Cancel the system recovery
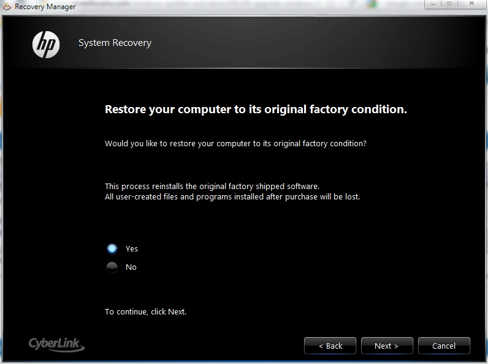Image resolution: width=488 pixels, height=364 pixels. click(444, 346)
